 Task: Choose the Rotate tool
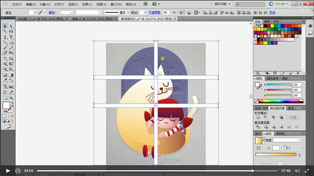click(x=5, y=59)
